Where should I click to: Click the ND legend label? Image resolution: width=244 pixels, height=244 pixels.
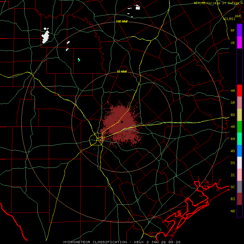[x=233, y=211]
